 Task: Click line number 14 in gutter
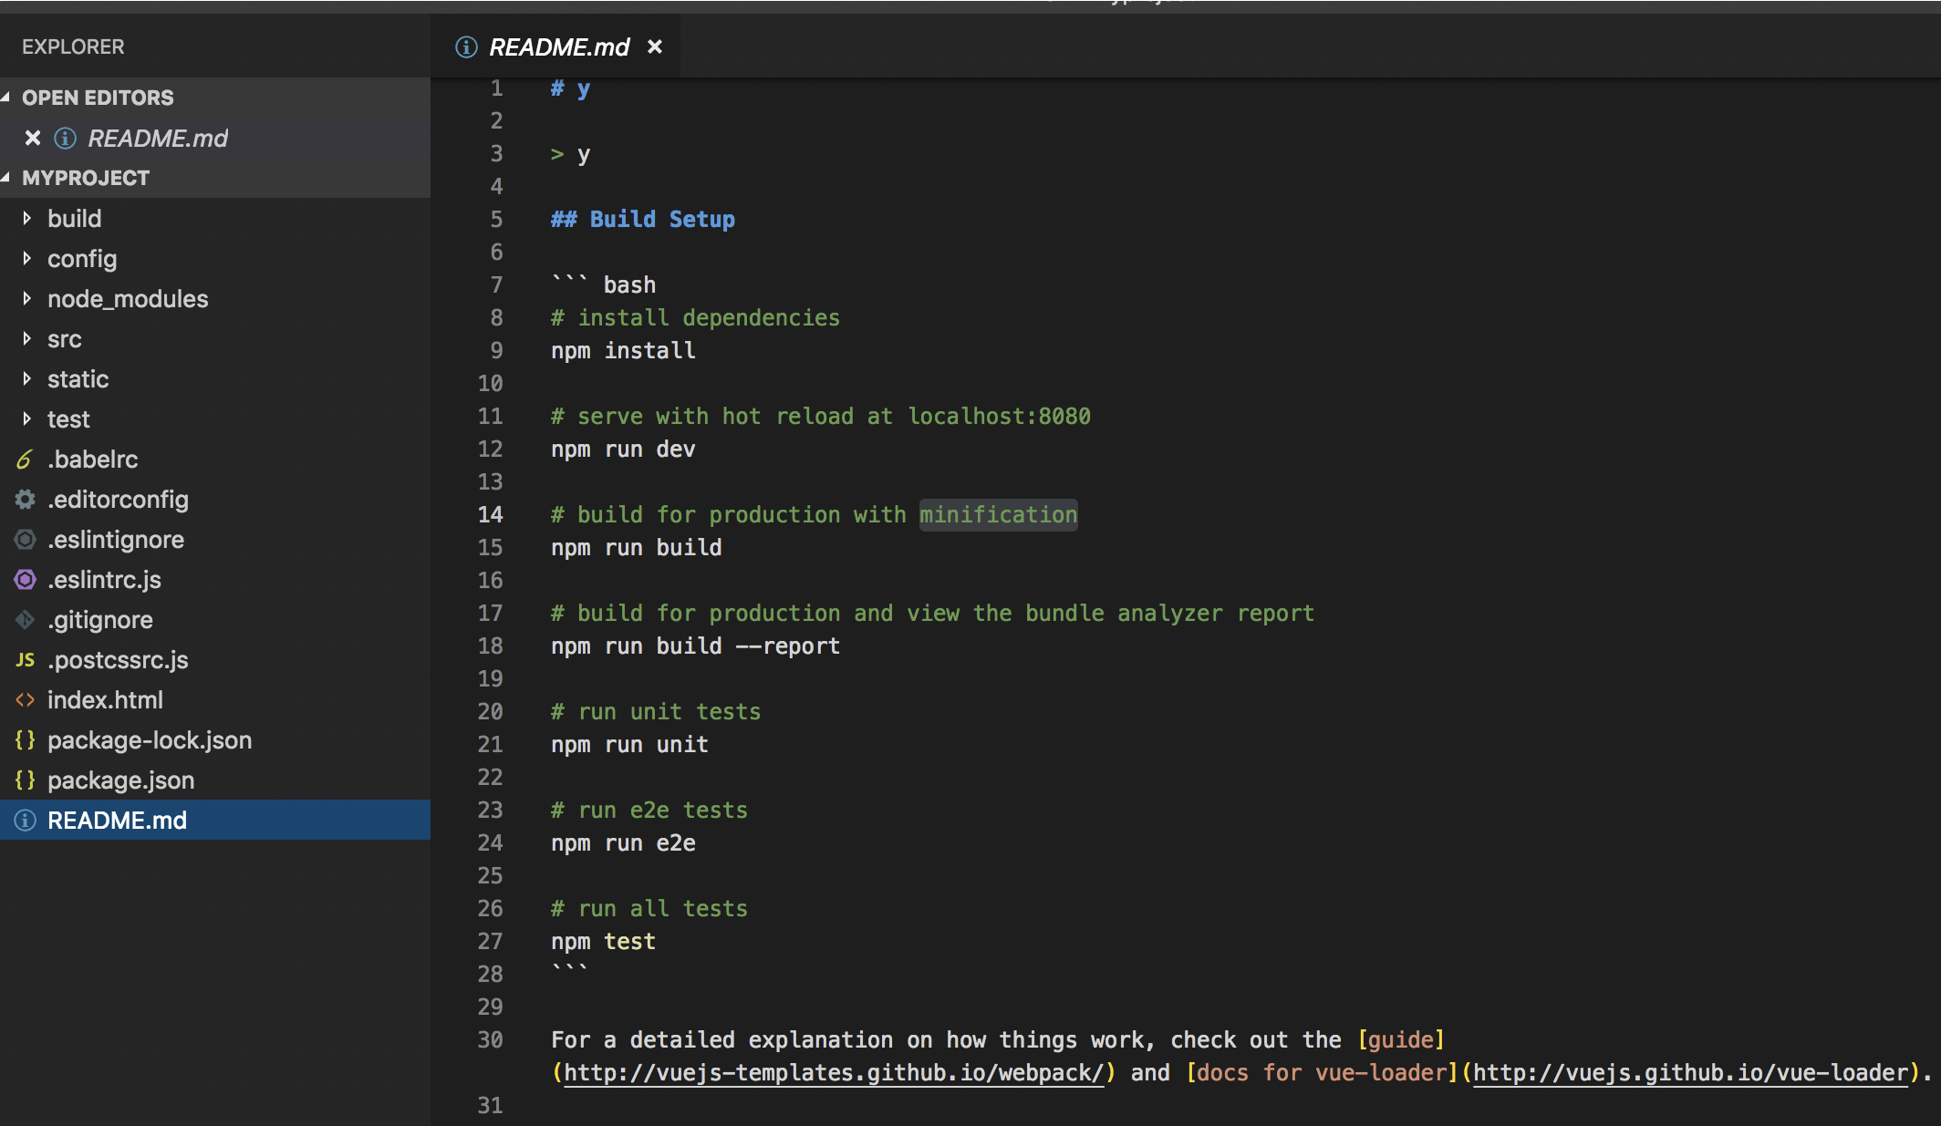[x=491, y=515]
